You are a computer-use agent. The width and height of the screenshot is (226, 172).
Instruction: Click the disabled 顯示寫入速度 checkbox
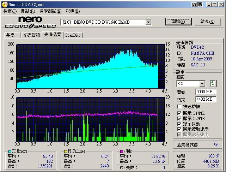coord(179,135)
